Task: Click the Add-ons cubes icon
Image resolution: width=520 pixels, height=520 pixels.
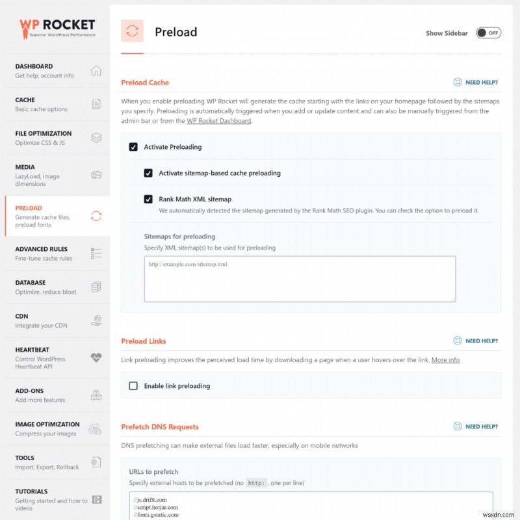Action: pyautogui.click(x=96, y=395)
